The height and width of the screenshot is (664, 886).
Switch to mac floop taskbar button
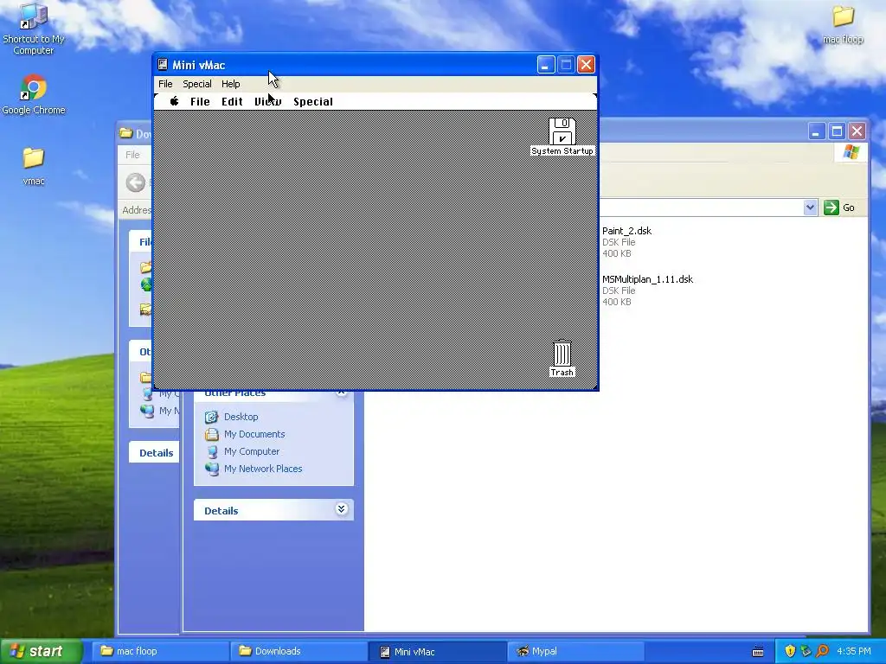click(x=160, y=651)
